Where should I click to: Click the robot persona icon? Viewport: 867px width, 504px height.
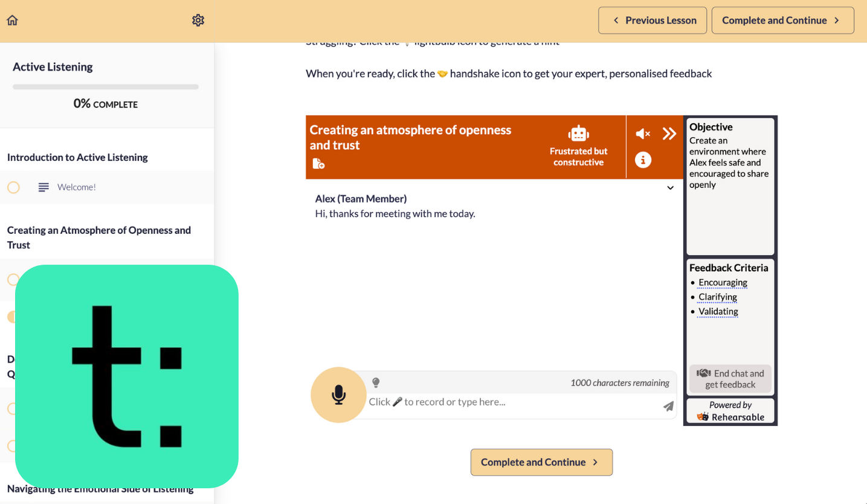tap(578, 134)
